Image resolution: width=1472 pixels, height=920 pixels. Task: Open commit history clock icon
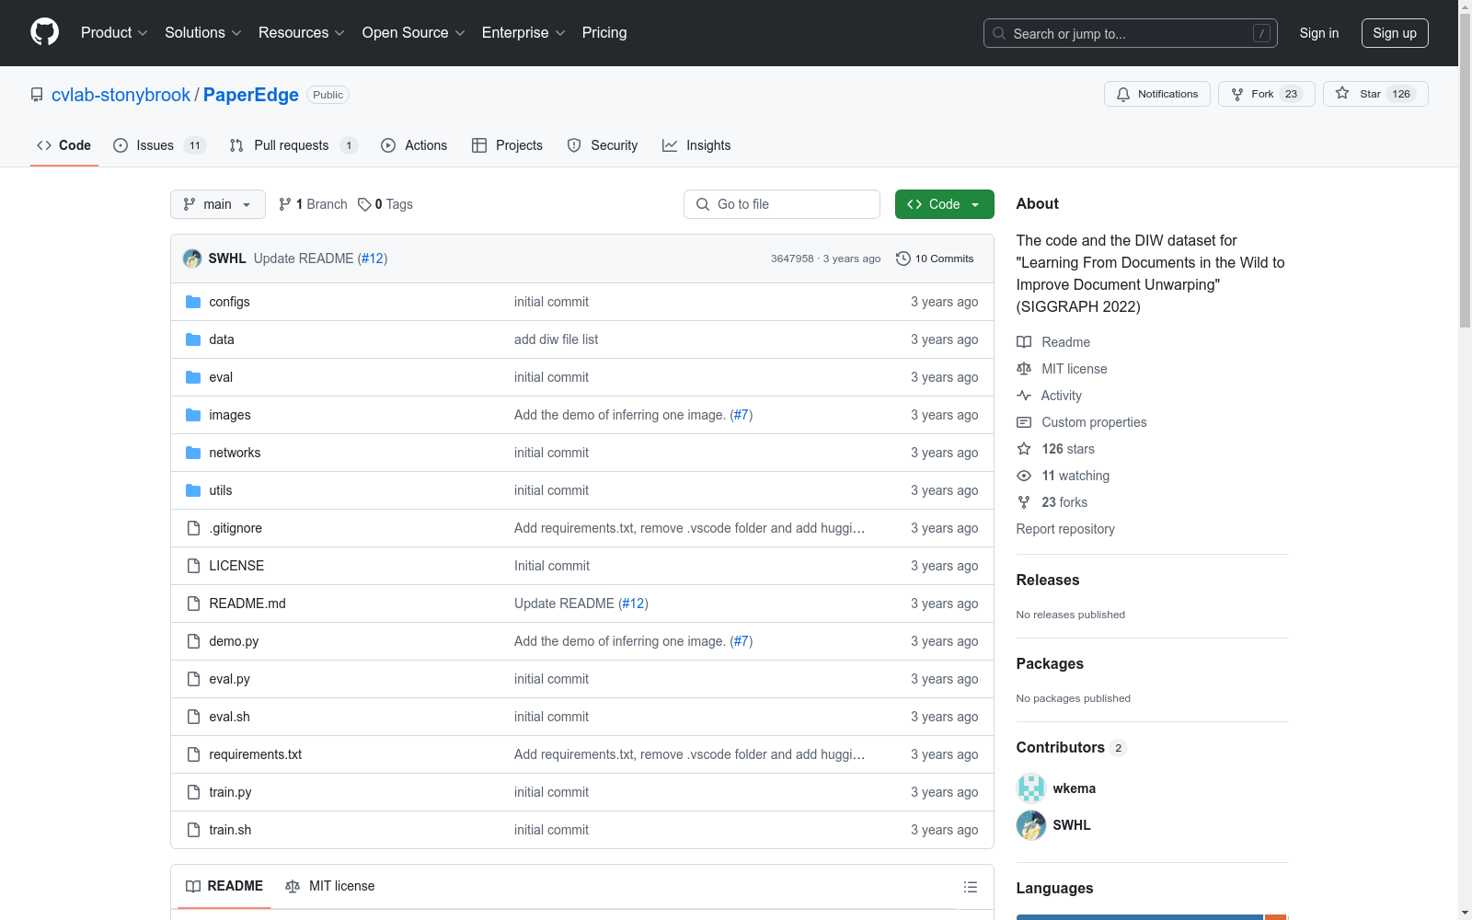coord(903,259)
